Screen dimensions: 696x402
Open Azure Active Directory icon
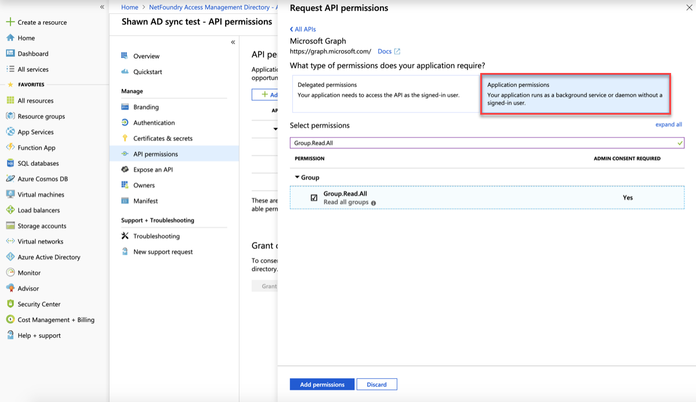pyautogui.click(x=10, y=257)
